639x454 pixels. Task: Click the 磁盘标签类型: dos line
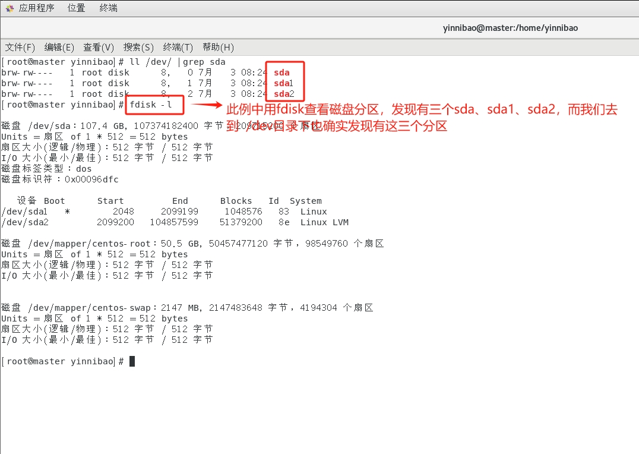(x=46, y=169)
